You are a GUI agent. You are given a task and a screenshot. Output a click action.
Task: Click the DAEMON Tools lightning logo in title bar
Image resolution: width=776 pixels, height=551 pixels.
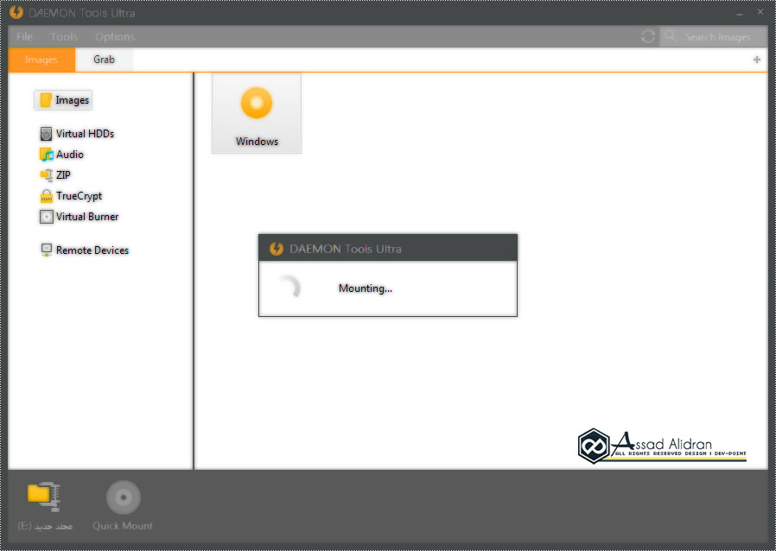pyautogui.click(x=16, y=12)
